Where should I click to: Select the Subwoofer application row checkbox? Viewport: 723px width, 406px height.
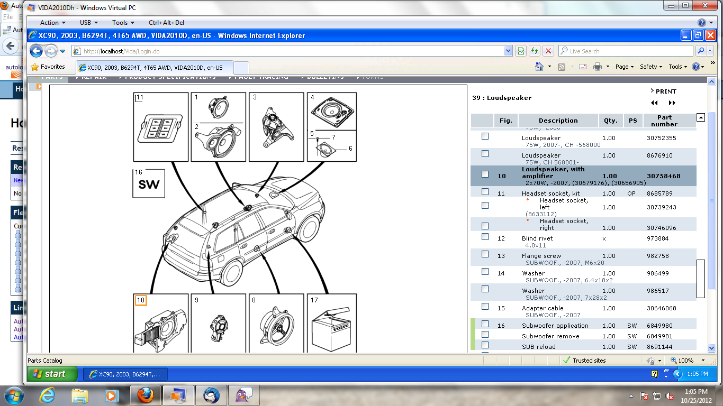(485, 324)
